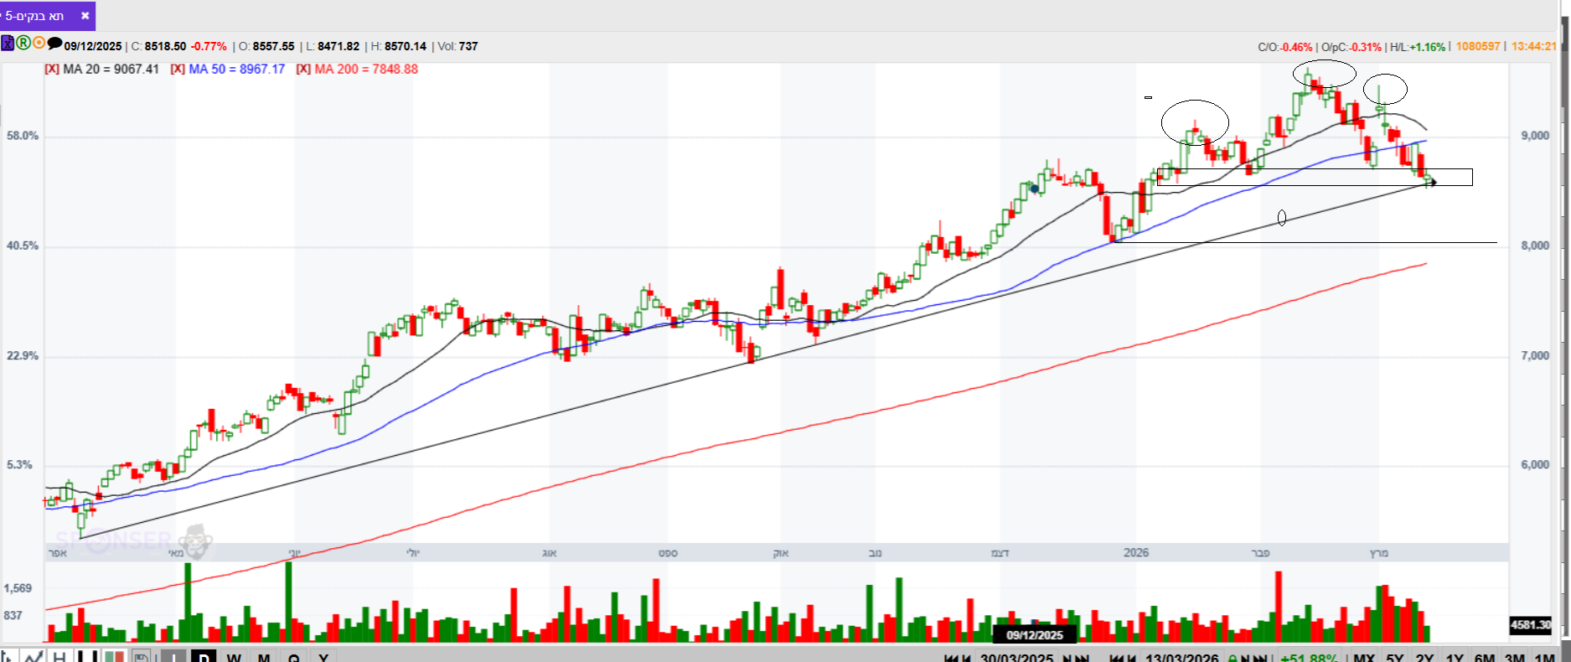
Task: Click the 13/03/2026 end date field
Action: point(1181,658)
